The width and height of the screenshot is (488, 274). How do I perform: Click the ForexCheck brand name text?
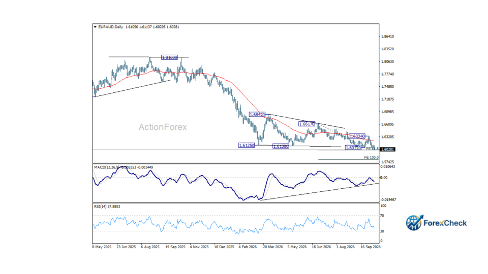[445, 223]
